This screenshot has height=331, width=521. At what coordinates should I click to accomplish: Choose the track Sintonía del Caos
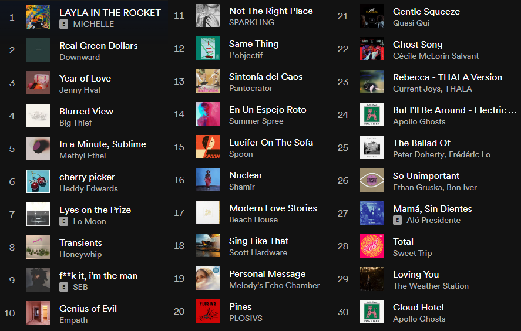pyautogui.click(x=265, y=76)
